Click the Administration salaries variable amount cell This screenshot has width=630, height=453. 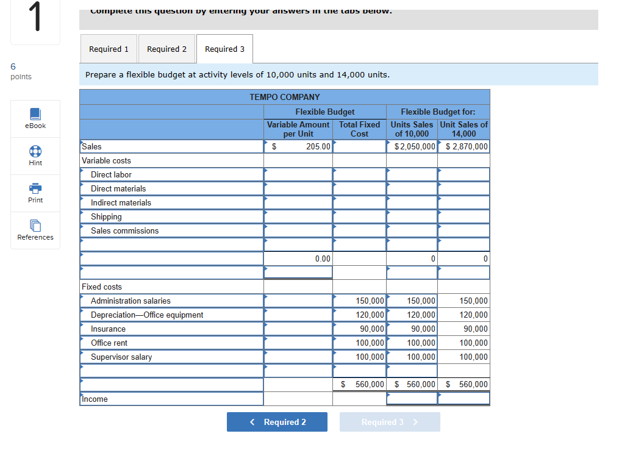[298, 301]
